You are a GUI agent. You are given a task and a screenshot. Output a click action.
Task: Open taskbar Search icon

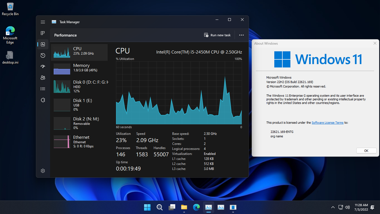159,207
